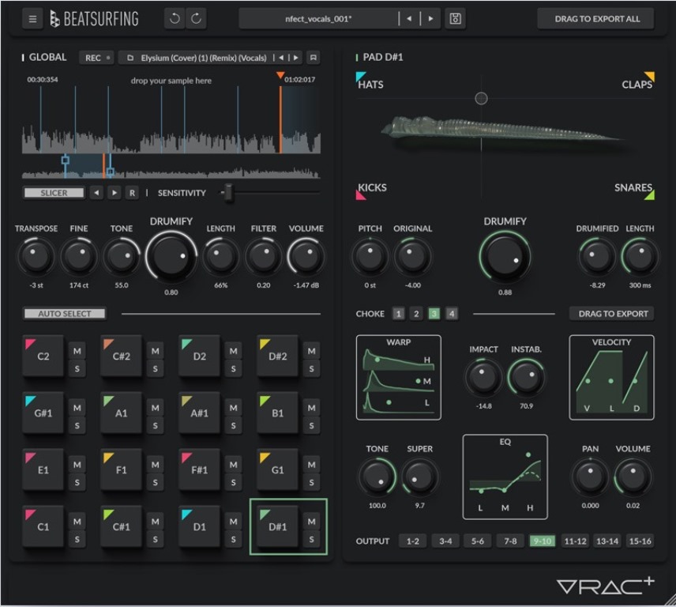Select the CLAPS corner of XY pad
The width and height of the screenshot is (676, 607).
(638, 81)
